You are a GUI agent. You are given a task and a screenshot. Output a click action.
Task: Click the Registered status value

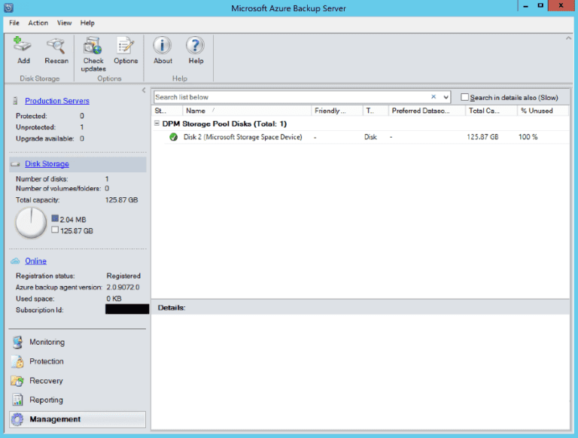(123, 275)
